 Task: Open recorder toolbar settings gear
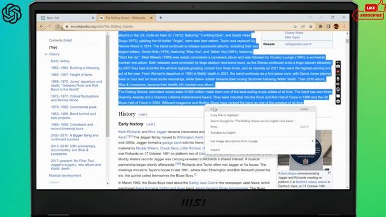point(338,101)
